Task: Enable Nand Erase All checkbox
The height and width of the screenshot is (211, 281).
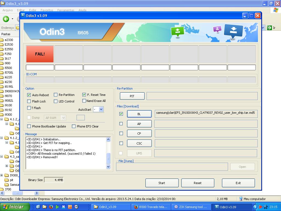Action: [84, 101]
